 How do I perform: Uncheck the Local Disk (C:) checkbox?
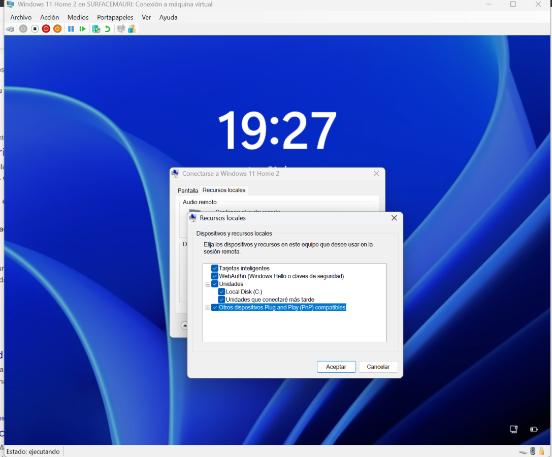click(x=222, y=292)
